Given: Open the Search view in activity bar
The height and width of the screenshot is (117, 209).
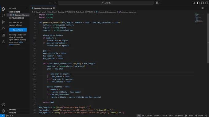Looking at the screenshot, I should tap(3, 15).
